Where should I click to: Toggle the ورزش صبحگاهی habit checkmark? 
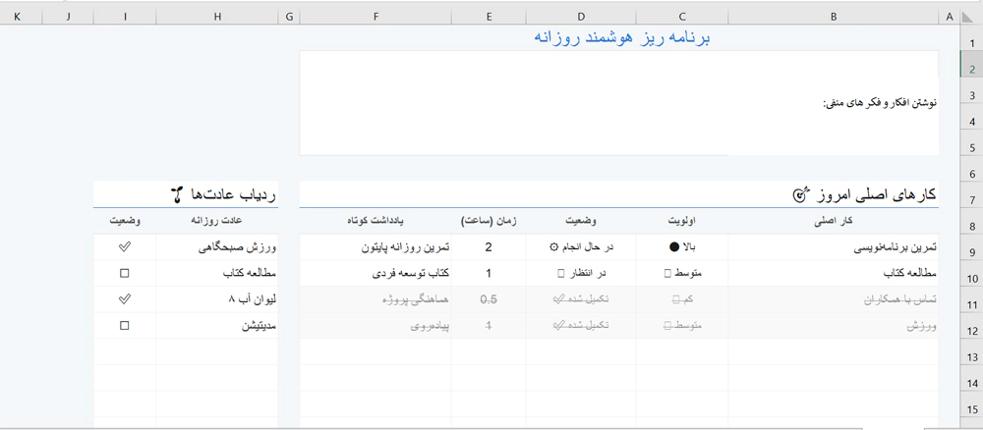(124, 247)
